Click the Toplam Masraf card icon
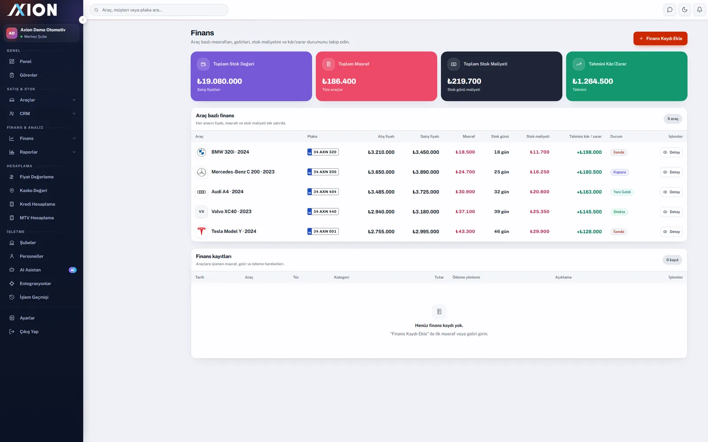The image size is (708, 442). tap(328, 64)
